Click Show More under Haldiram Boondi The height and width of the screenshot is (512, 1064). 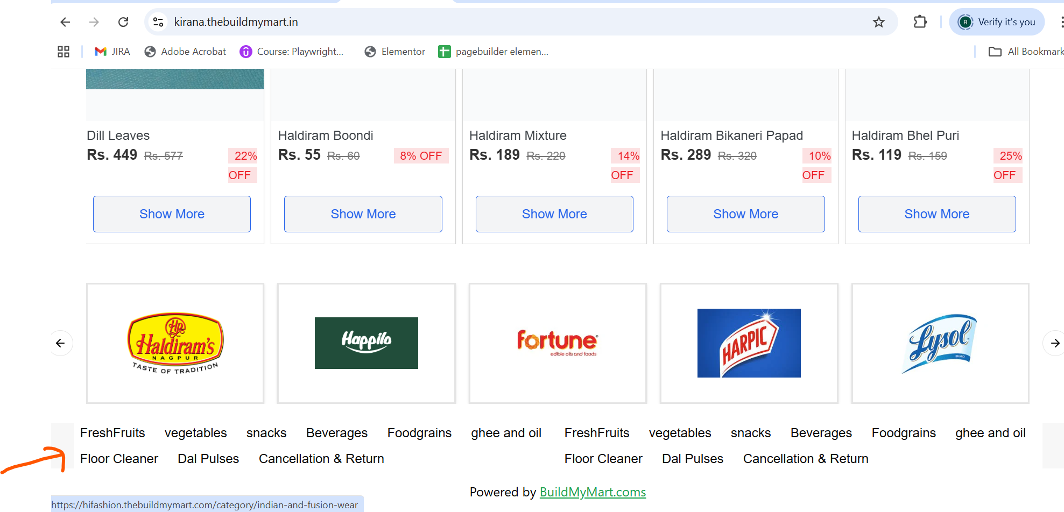[x=363, y=214]
